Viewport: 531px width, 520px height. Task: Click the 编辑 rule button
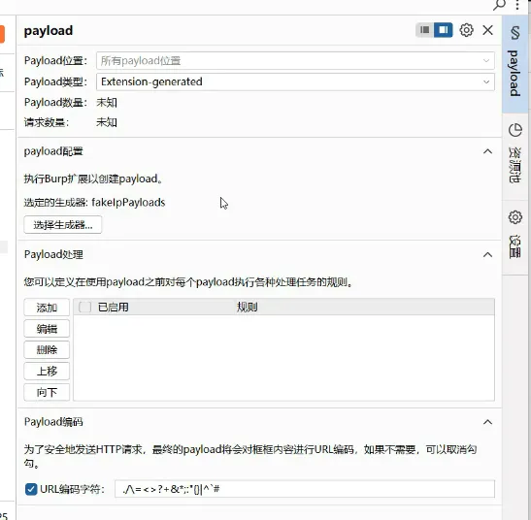(x=47, y=328)
